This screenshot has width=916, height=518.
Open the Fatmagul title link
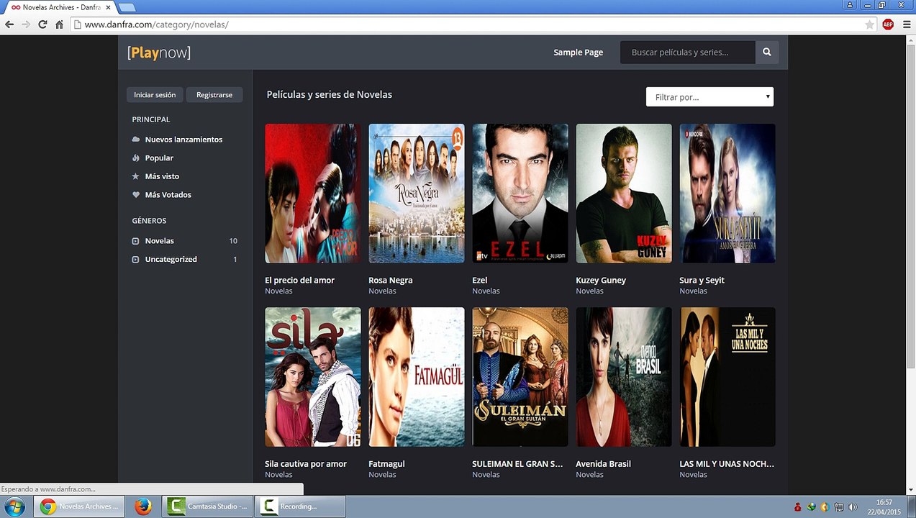(386, 464)
